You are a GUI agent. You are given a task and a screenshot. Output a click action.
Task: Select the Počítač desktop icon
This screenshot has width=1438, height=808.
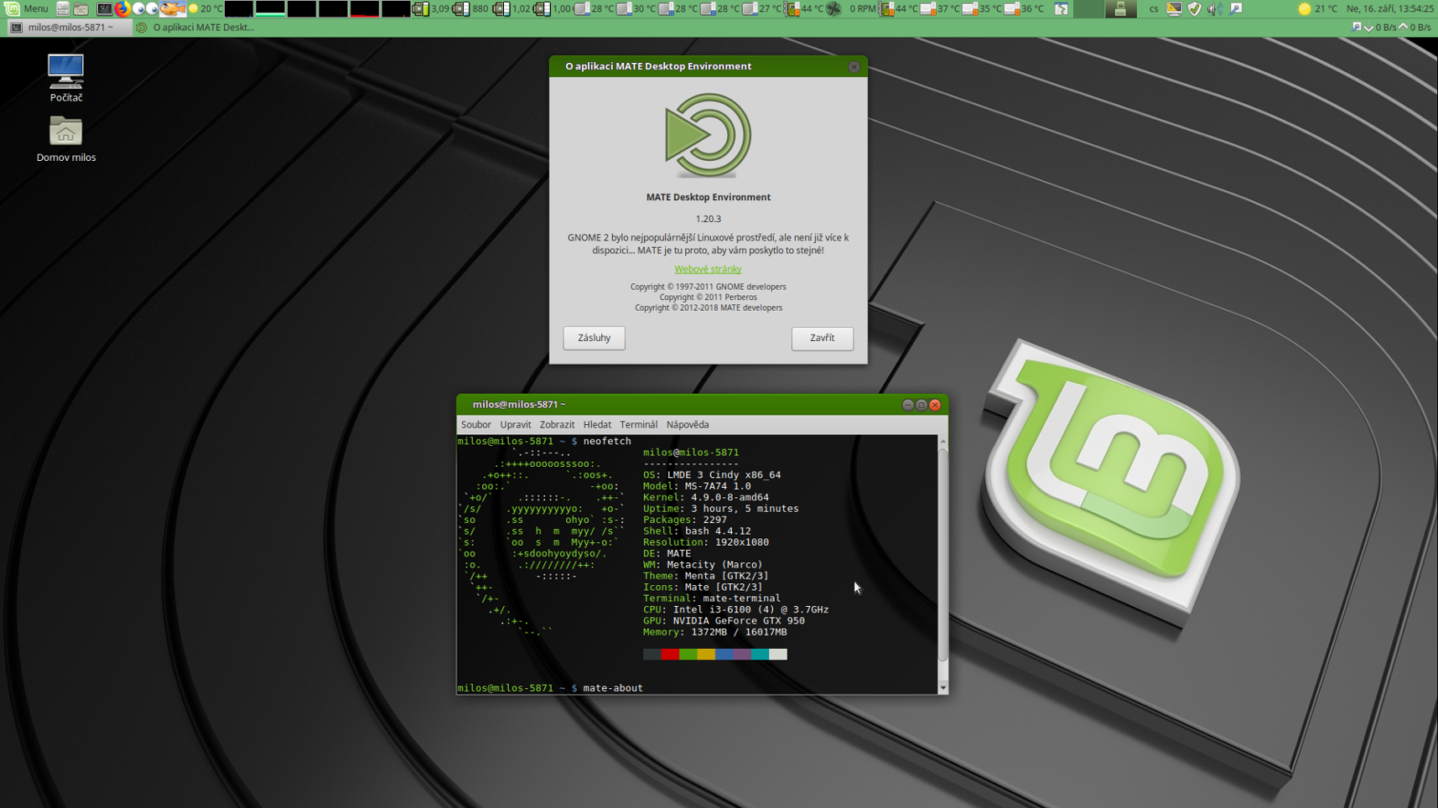(65, 78)
